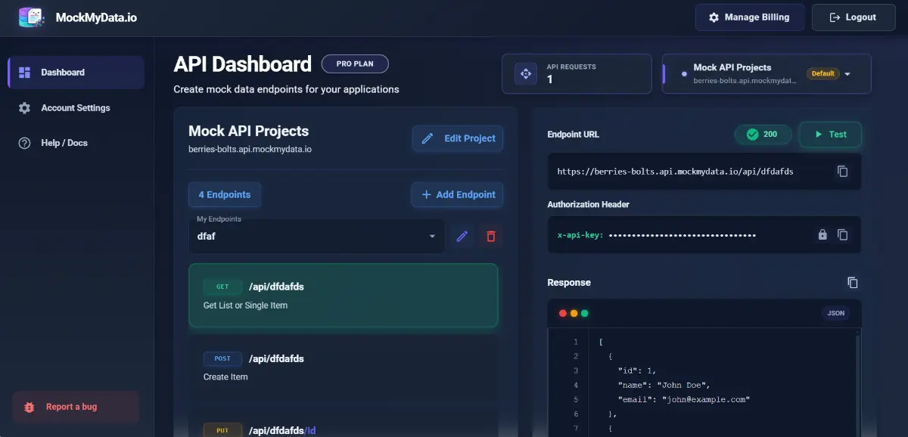Select the GET /api/dfdafds endpoint card

click(344, 295)
